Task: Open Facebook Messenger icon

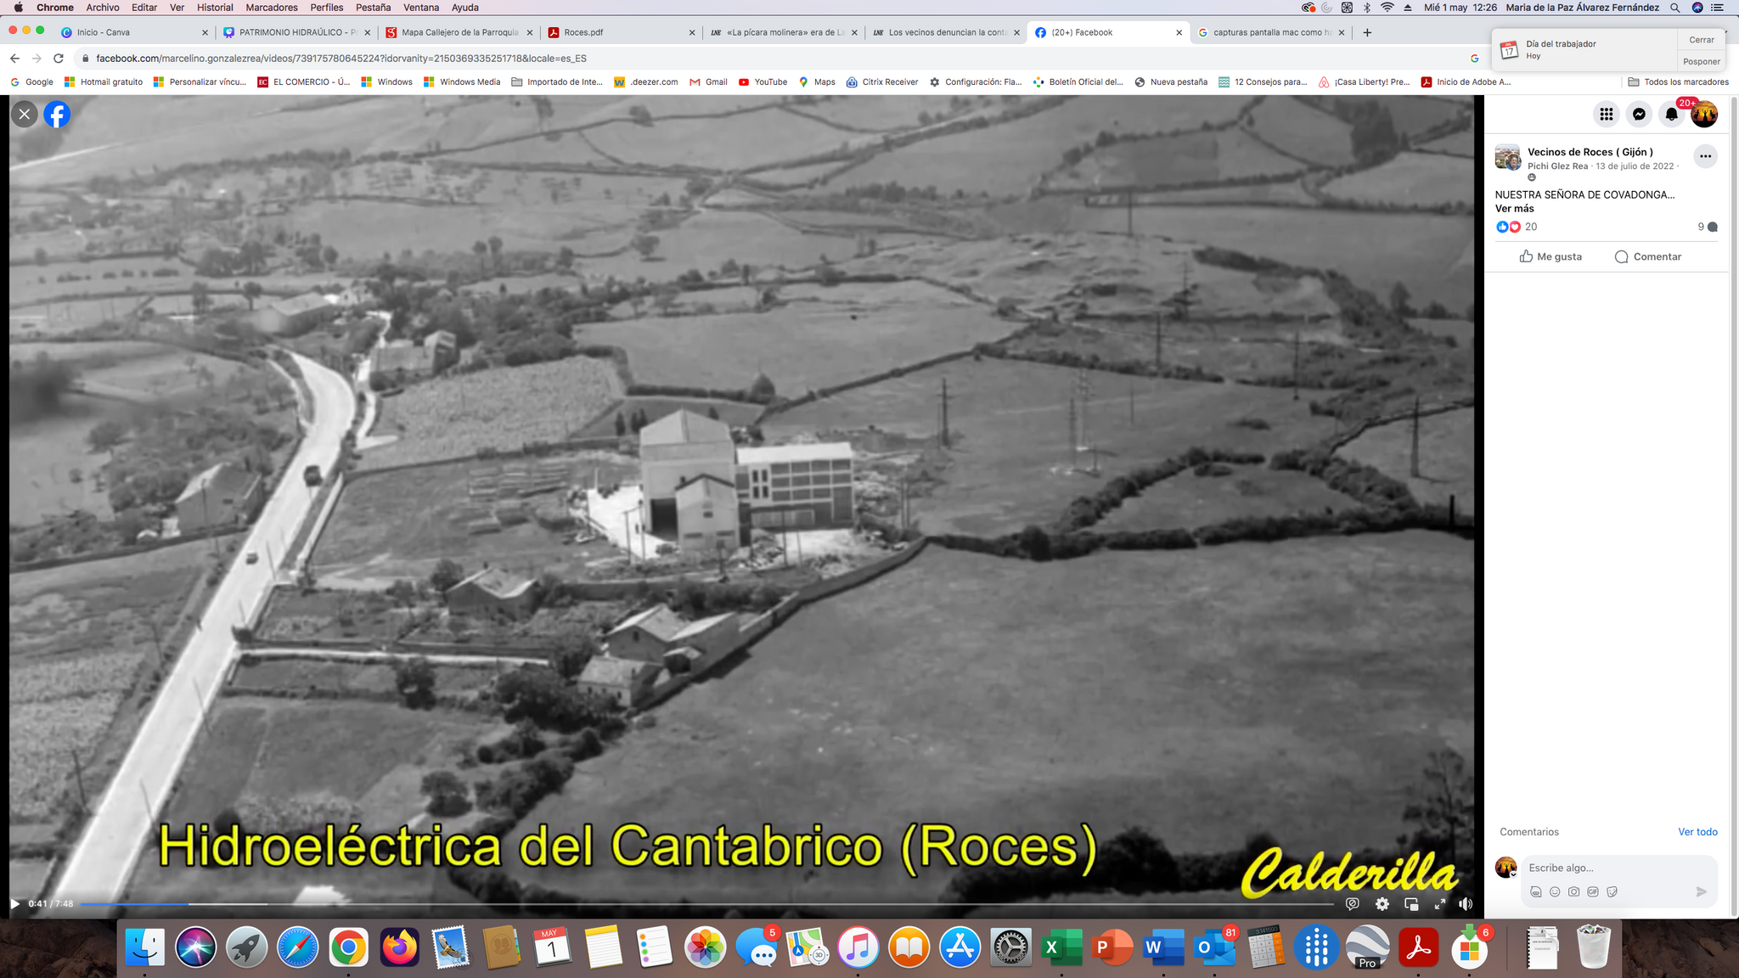Action: 1639,115
